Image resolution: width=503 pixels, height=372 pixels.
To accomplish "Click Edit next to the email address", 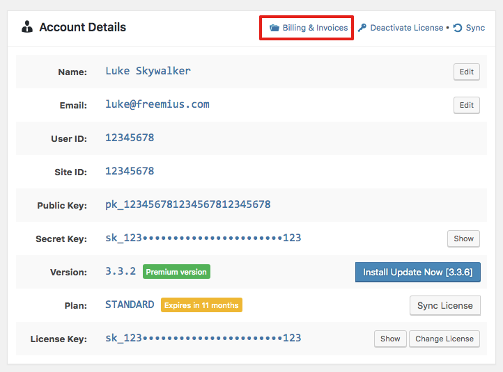I will coord(466,105).
